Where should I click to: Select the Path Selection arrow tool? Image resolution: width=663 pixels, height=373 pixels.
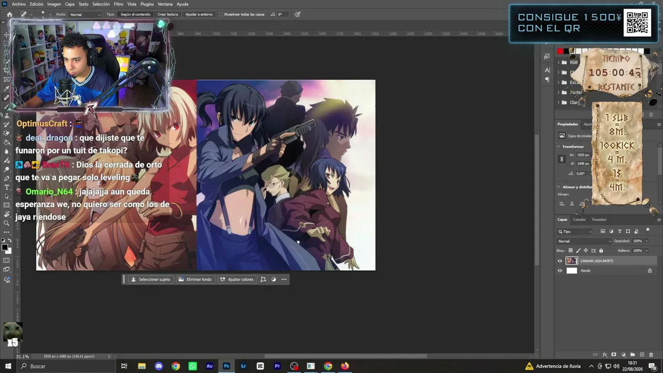[7, 196]
